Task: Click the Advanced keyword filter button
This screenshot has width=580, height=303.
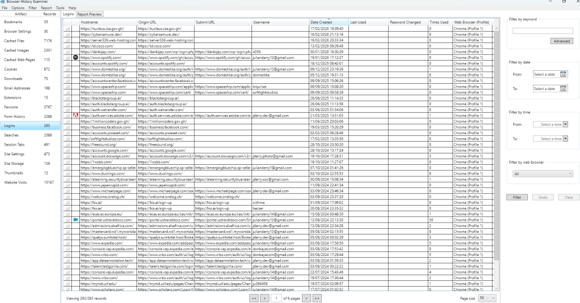Action: pos(561,41)
